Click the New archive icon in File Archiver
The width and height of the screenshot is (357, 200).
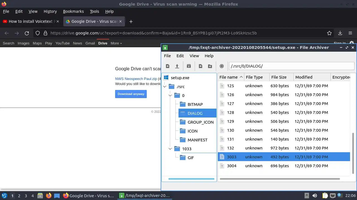pyautogui.click(x=168, y=66)
